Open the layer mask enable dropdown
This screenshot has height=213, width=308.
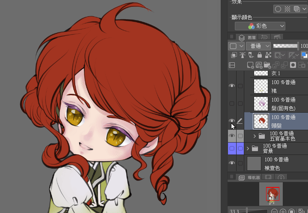(x=280, y=55)
